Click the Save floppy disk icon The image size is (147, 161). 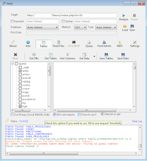pos(132,26)
